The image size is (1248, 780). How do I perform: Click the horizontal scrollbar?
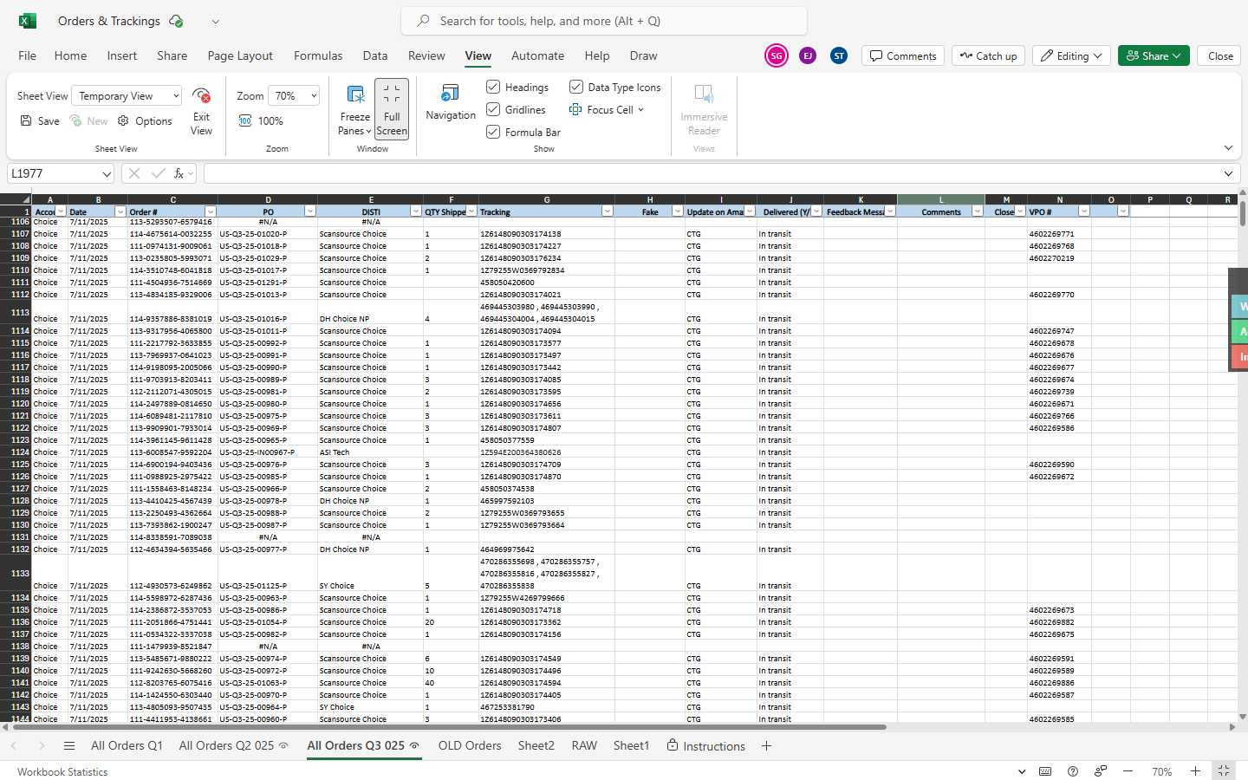tap(449, 727)
